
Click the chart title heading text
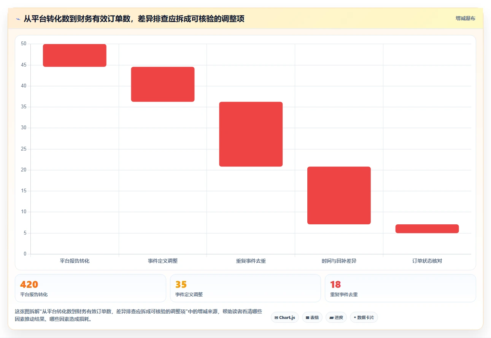click(x=134, y=19)
